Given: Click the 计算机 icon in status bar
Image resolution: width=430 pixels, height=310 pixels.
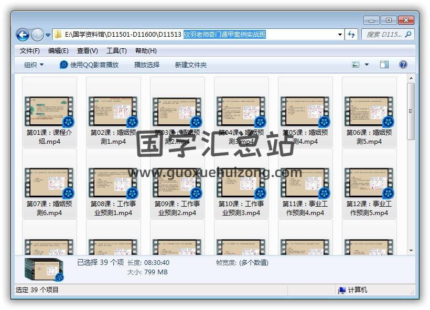Looking at the screenshot, I should click(342, 290).
